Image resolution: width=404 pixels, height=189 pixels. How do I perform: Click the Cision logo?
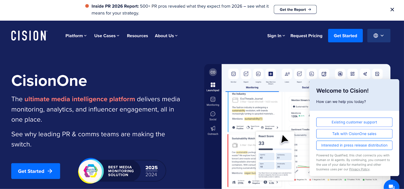[29, 36]
